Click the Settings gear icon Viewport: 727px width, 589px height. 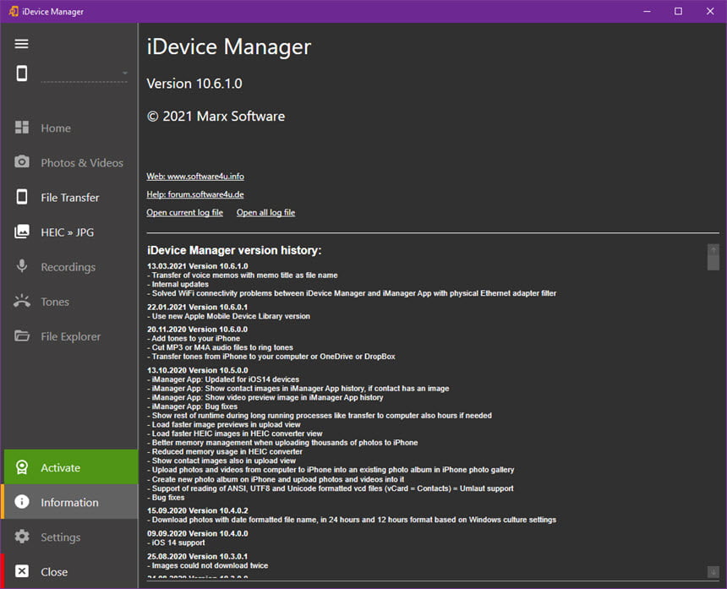click(21, 537)
